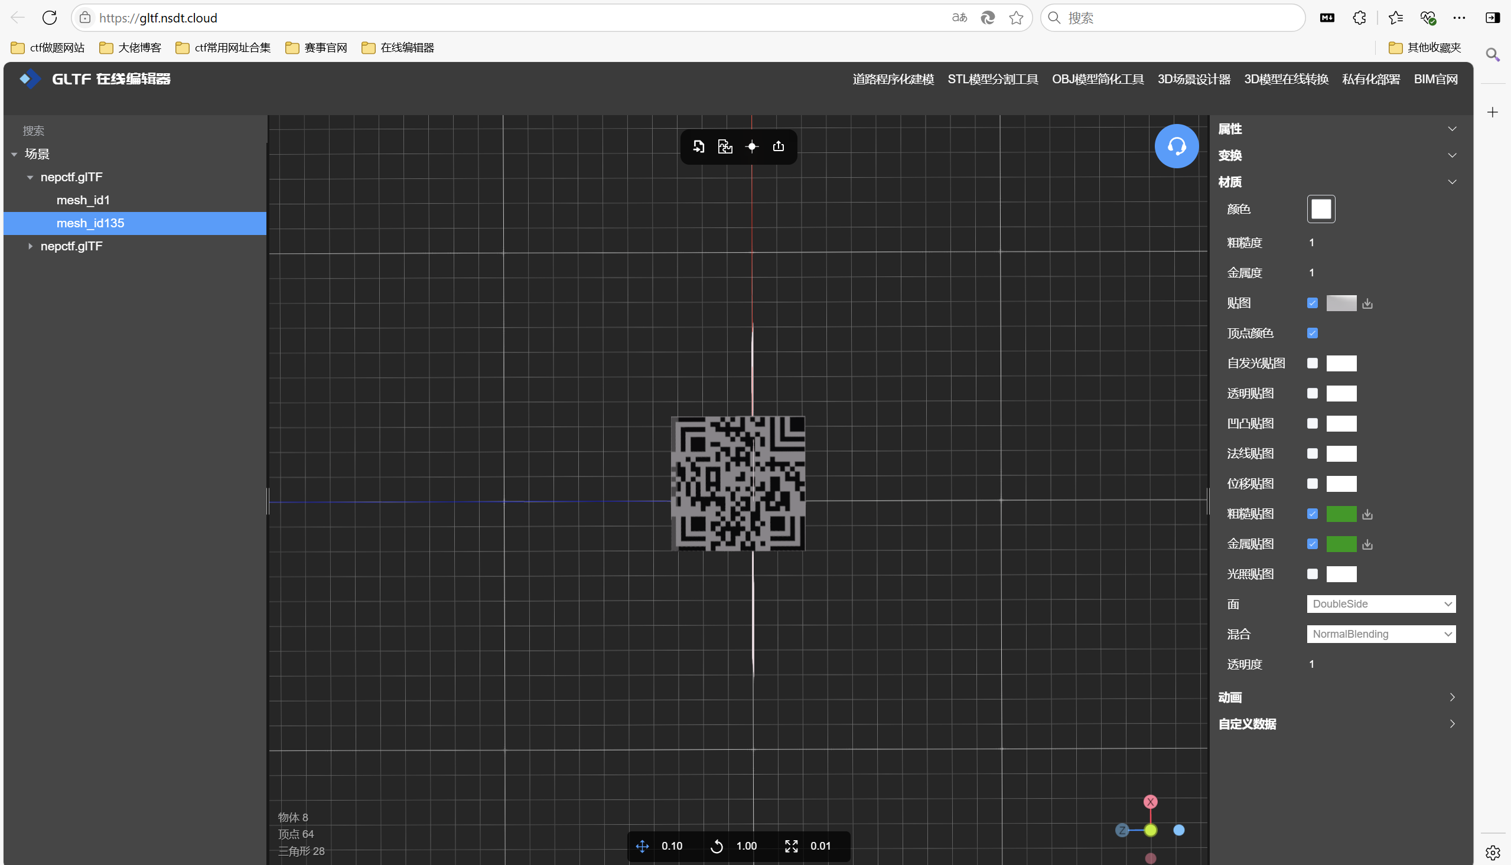Open 3D场景设计器 menu item
The height and width of the screenshot is (865, 1511).
pyautogui.click(x=1194, y=79)
